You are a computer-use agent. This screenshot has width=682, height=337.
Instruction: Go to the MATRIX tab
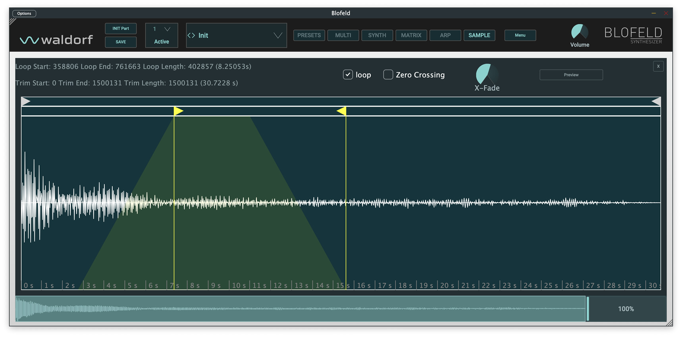(x=411, y=35)
